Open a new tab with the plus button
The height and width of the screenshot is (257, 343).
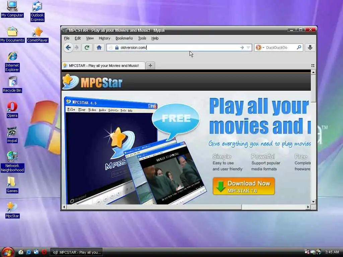150,65
